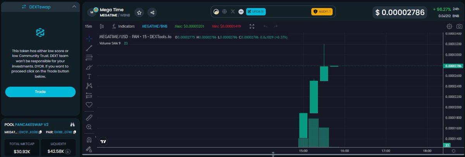This screenshot has width=465, height=157.
Task: Click the Volume SMA 9 indicator label
Action: 110,43
